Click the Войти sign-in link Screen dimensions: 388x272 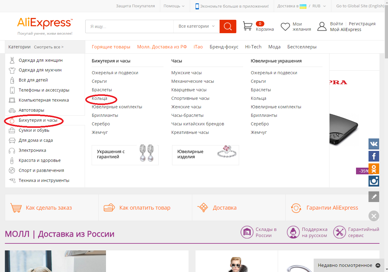click(337, 24)
